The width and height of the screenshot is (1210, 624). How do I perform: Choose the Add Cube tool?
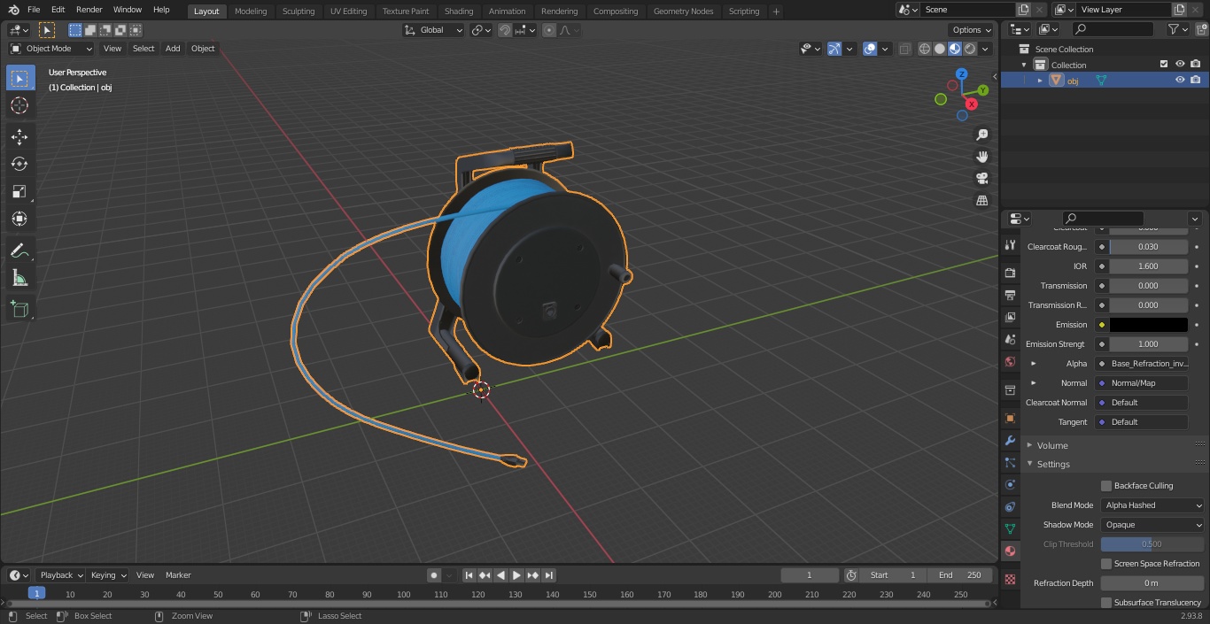click(x=19, y=310)
